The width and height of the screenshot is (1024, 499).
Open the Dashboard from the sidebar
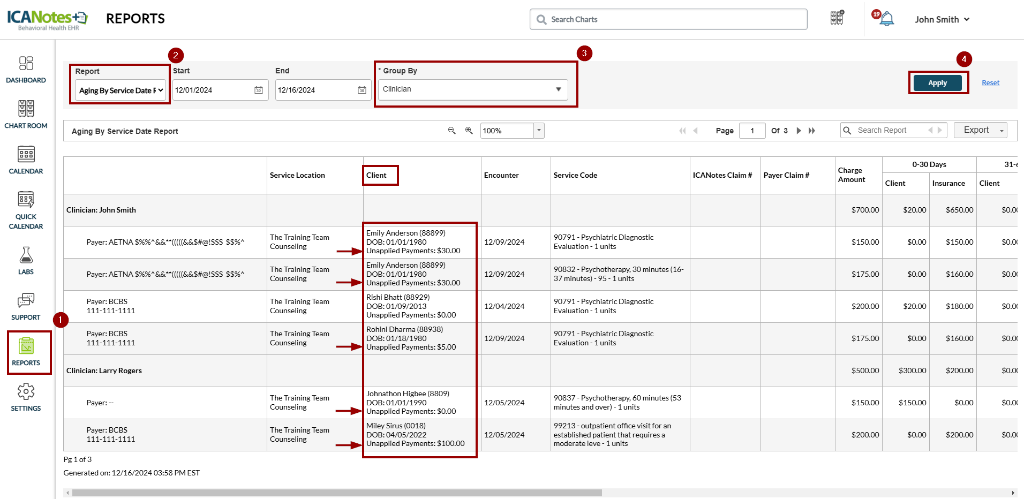(x=26, y=70)
